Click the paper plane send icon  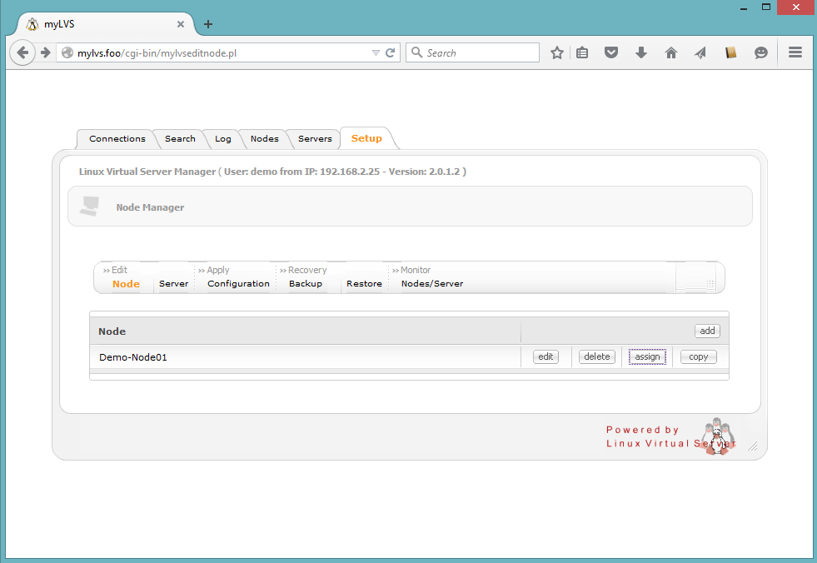click(x=700, y=52)
